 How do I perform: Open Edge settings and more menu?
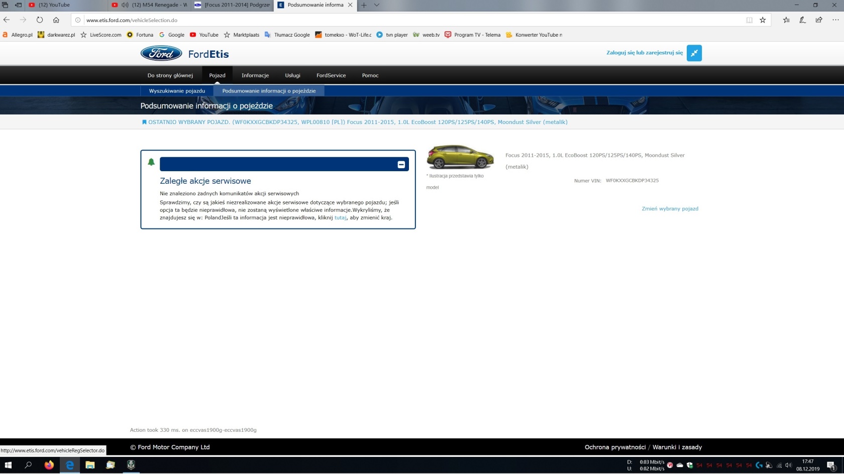click(x=835, y=20)
